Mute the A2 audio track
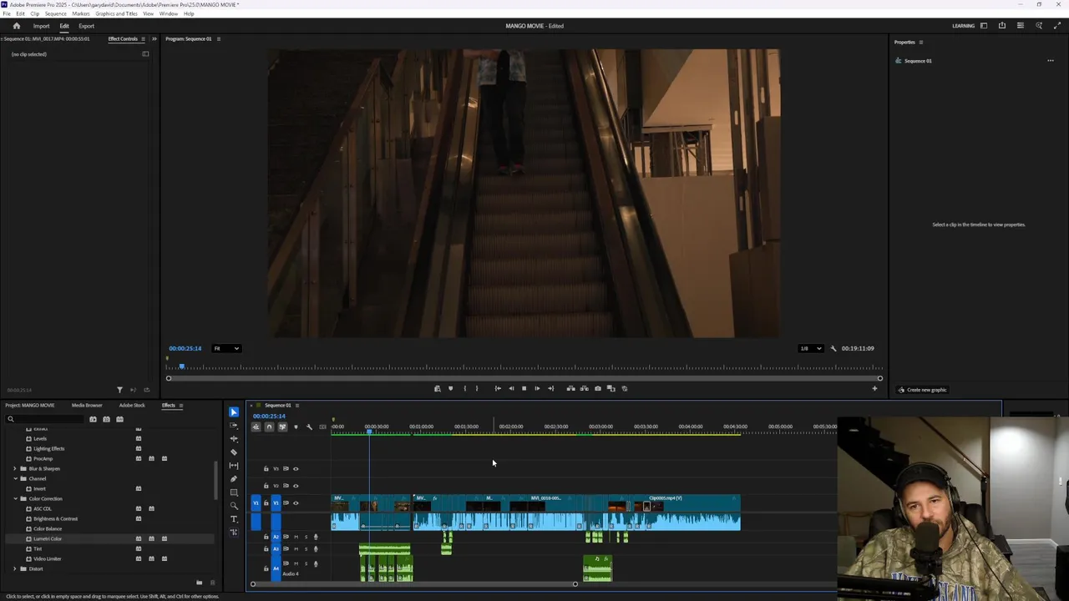1069x601 pixels. tap(296, 537)
